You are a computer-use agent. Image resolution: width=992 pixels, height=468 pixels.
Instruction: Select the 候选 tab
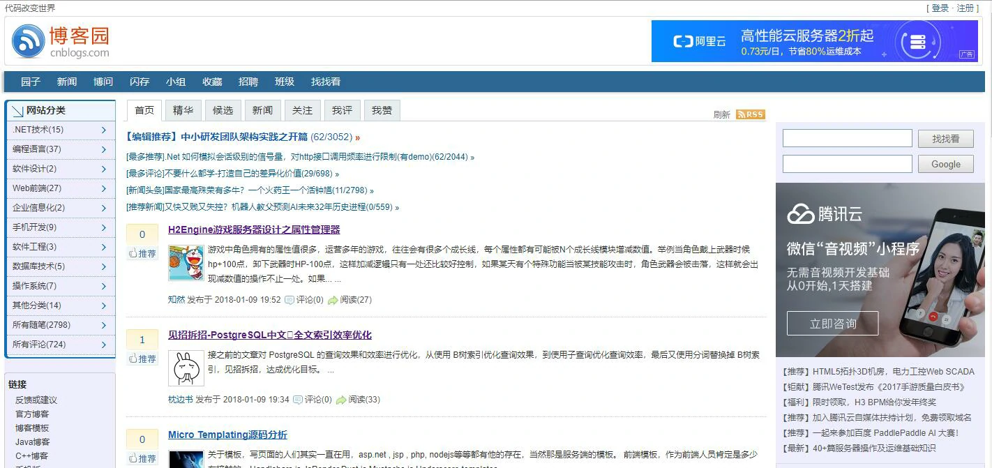[x=223, y=110]
